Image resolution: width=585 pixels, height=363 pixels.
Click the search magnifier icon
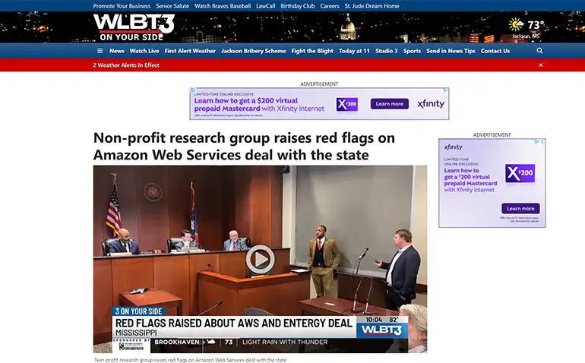click(x=539, y=51)
